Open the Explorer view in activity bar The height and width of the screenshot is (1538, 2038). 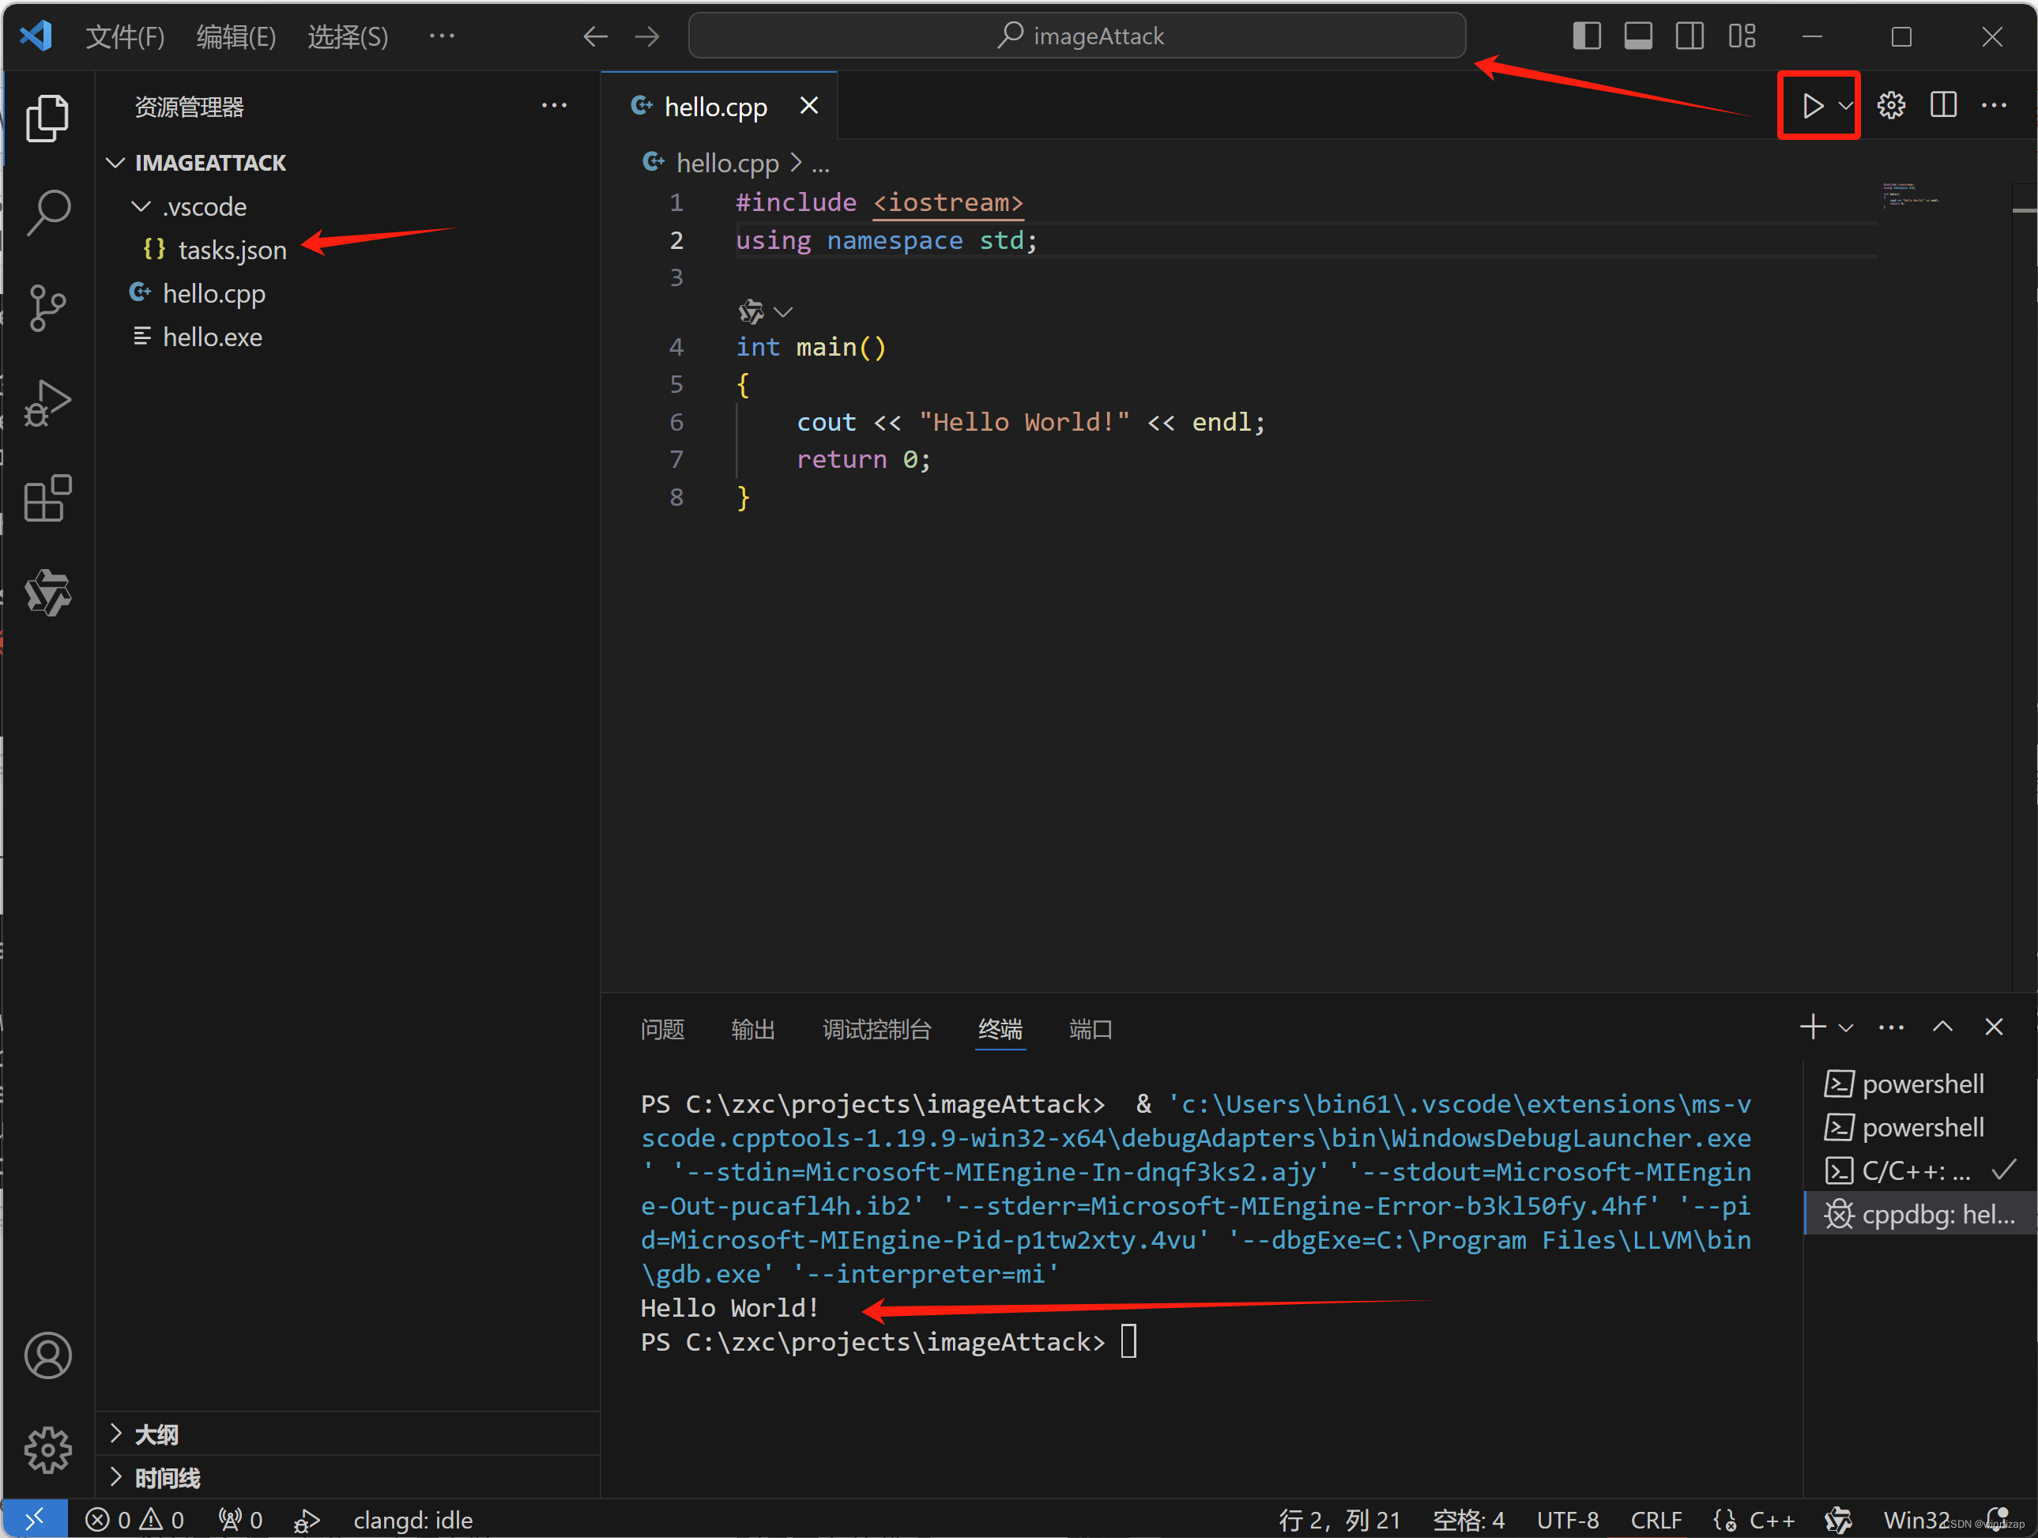[47, 117]
